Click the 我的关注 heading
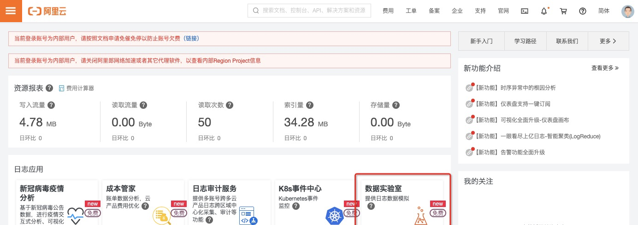 478,181
